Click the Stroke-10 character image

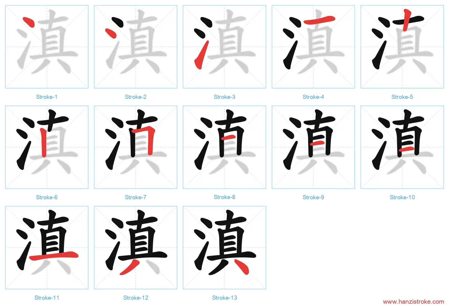pos(402,147)
